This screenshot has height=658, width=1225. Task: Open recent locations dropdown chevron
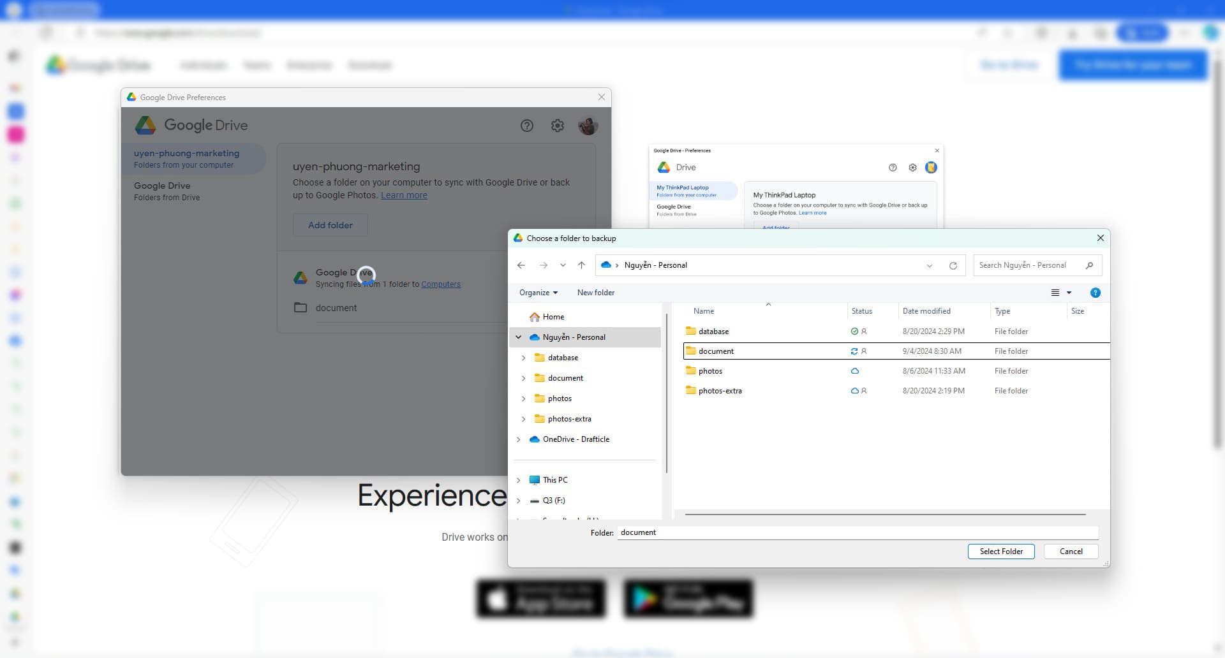(563, 265)
